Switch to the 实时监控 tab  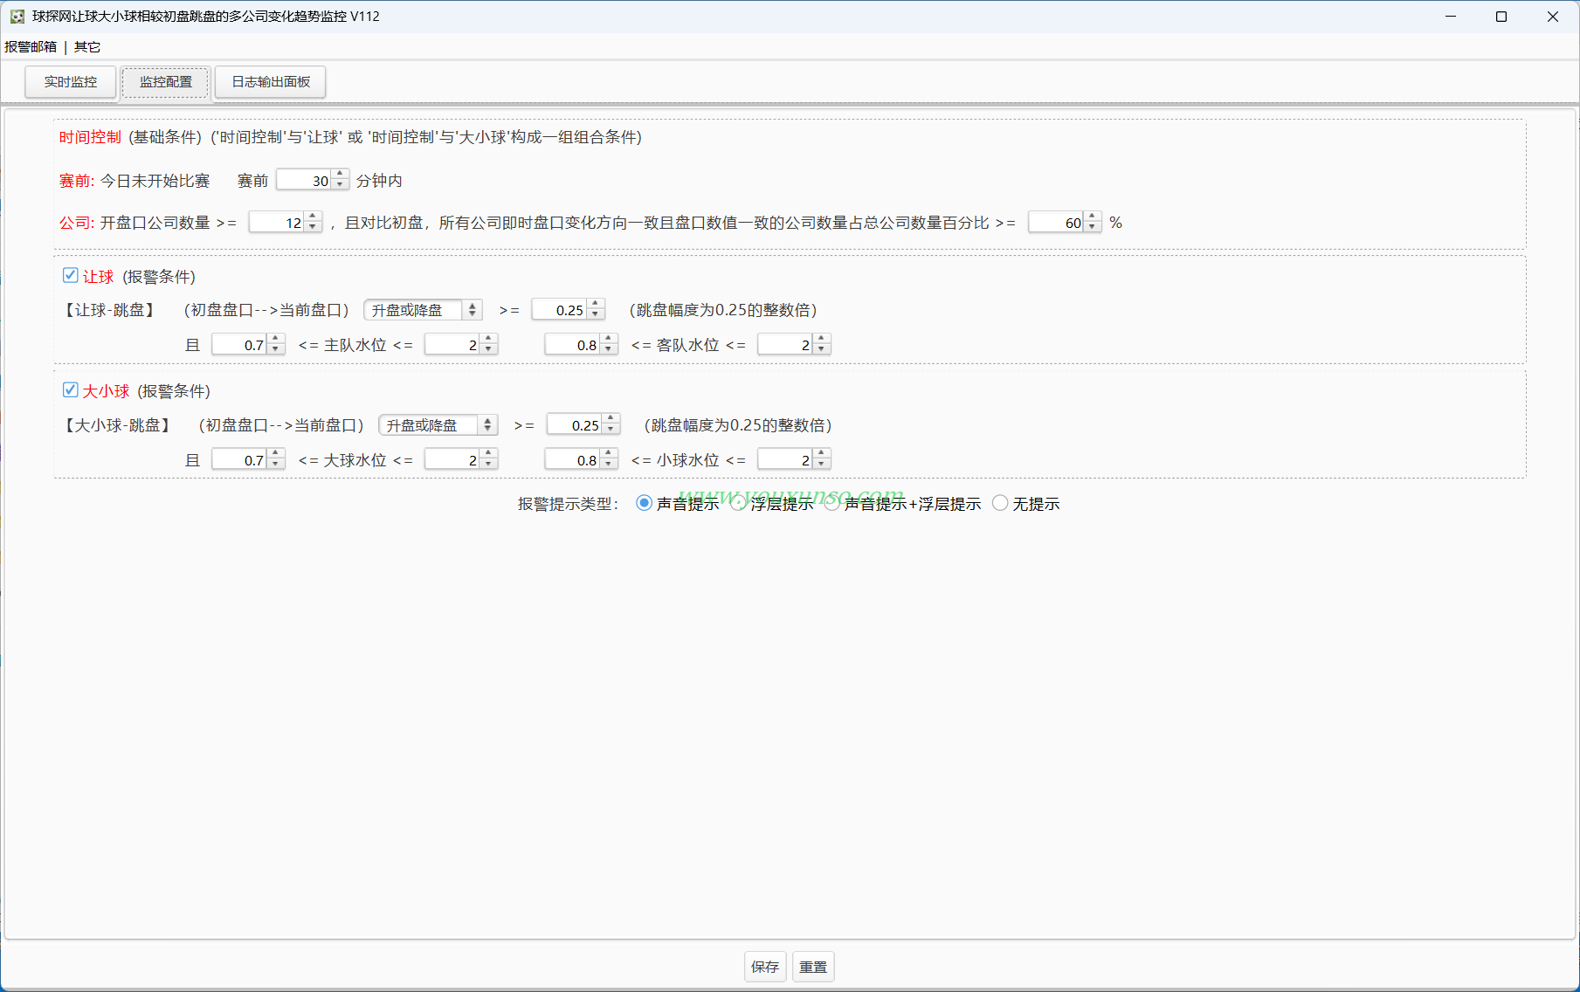(x=71, y=82)
